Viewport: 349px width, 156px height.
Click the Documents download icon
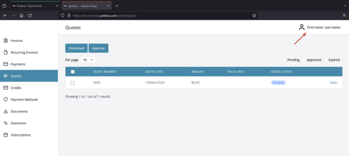(6, 111)
